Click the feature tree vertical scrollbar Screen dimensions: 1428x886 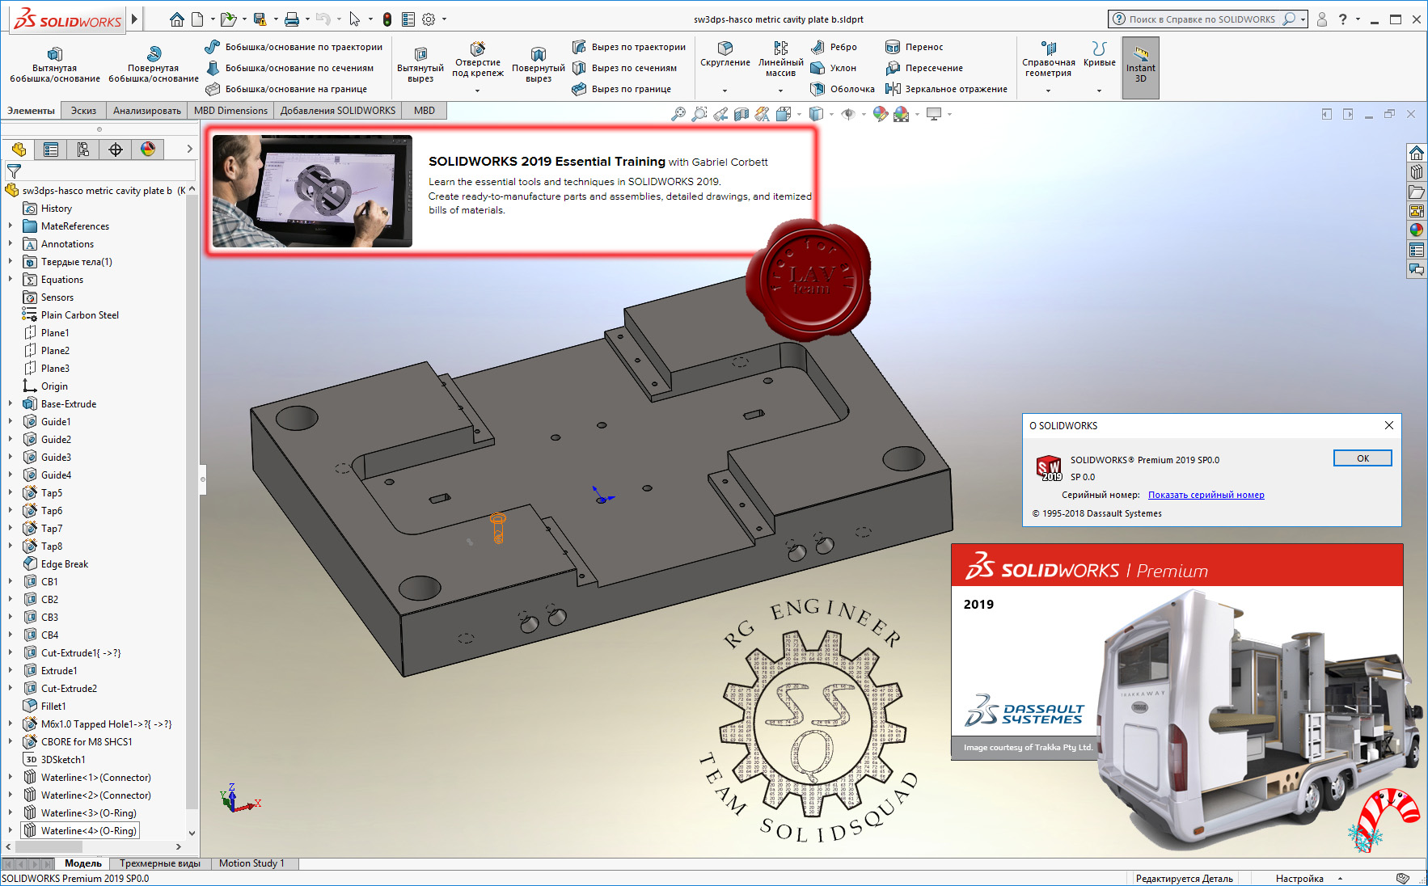tap(192, 501)
